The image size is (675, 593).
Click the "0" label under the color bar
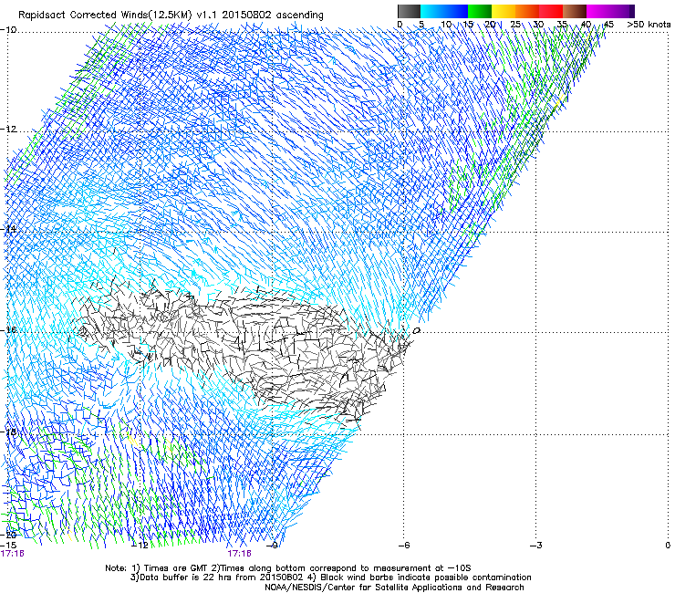(x=400, y=25)
